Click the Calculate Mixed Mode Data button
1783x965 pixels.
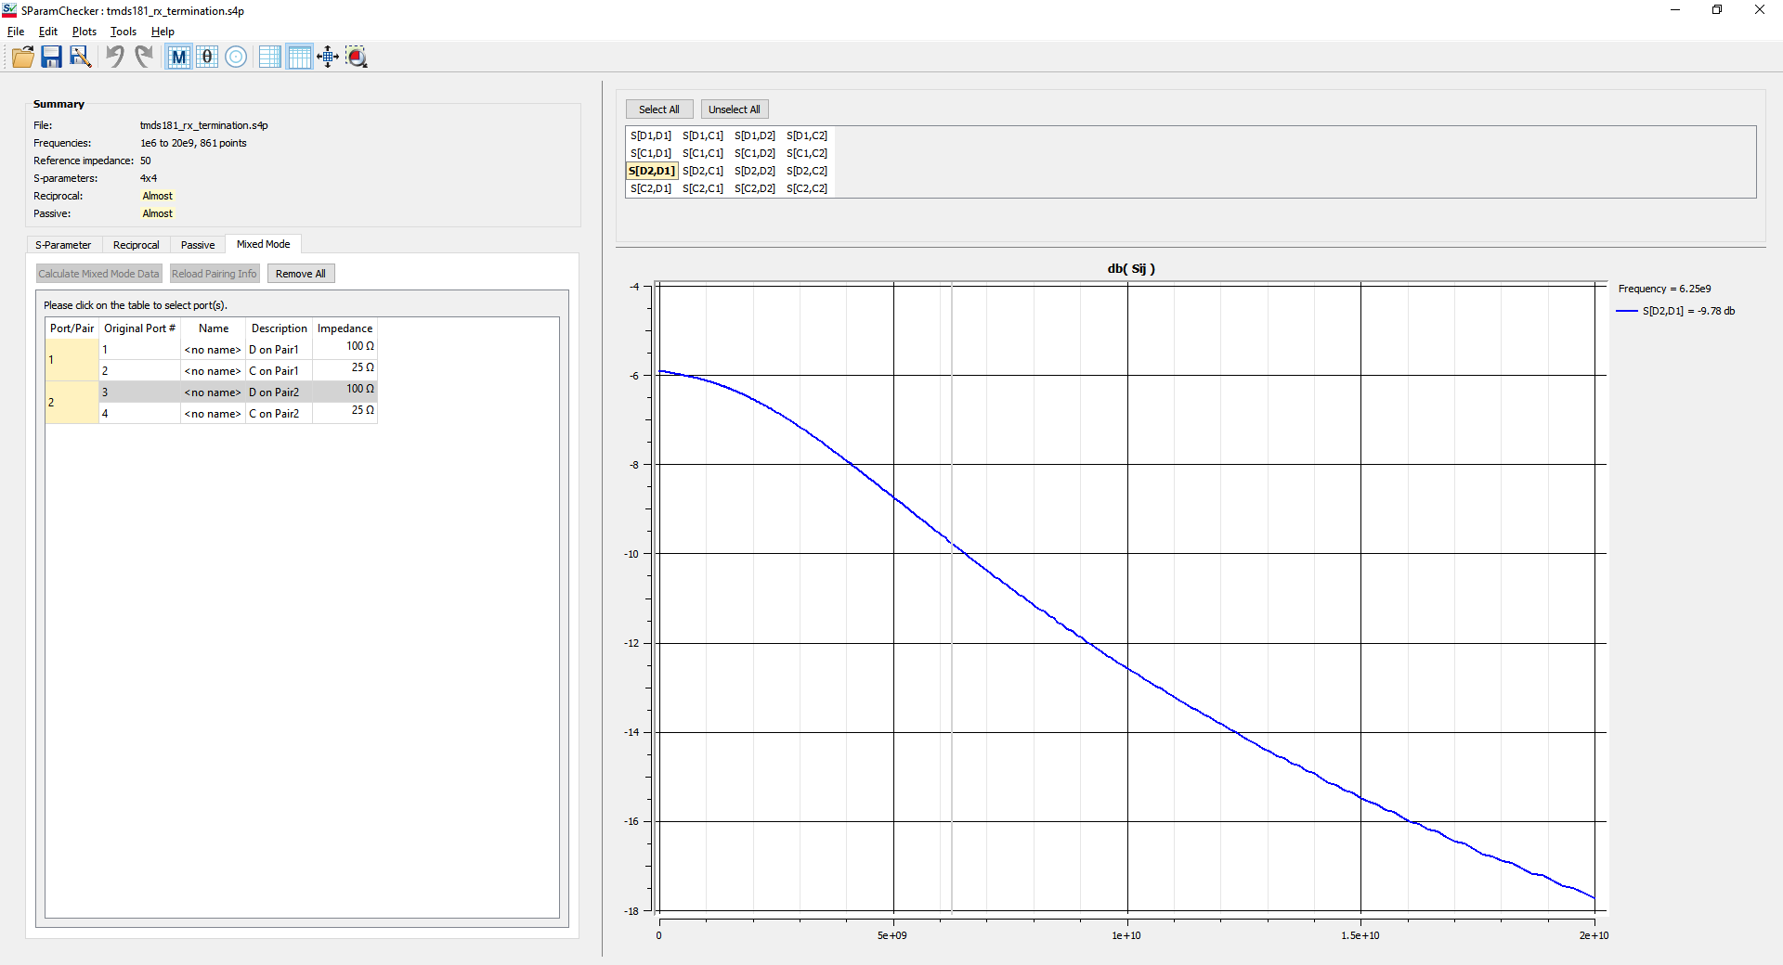tap(99, 274)
